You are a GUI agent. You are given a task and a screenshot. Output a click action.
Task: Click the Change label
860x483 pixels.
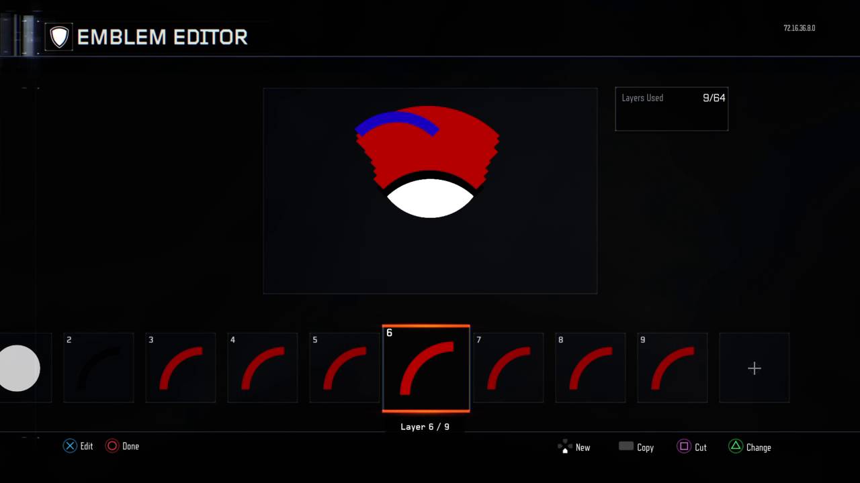point(759,447)
